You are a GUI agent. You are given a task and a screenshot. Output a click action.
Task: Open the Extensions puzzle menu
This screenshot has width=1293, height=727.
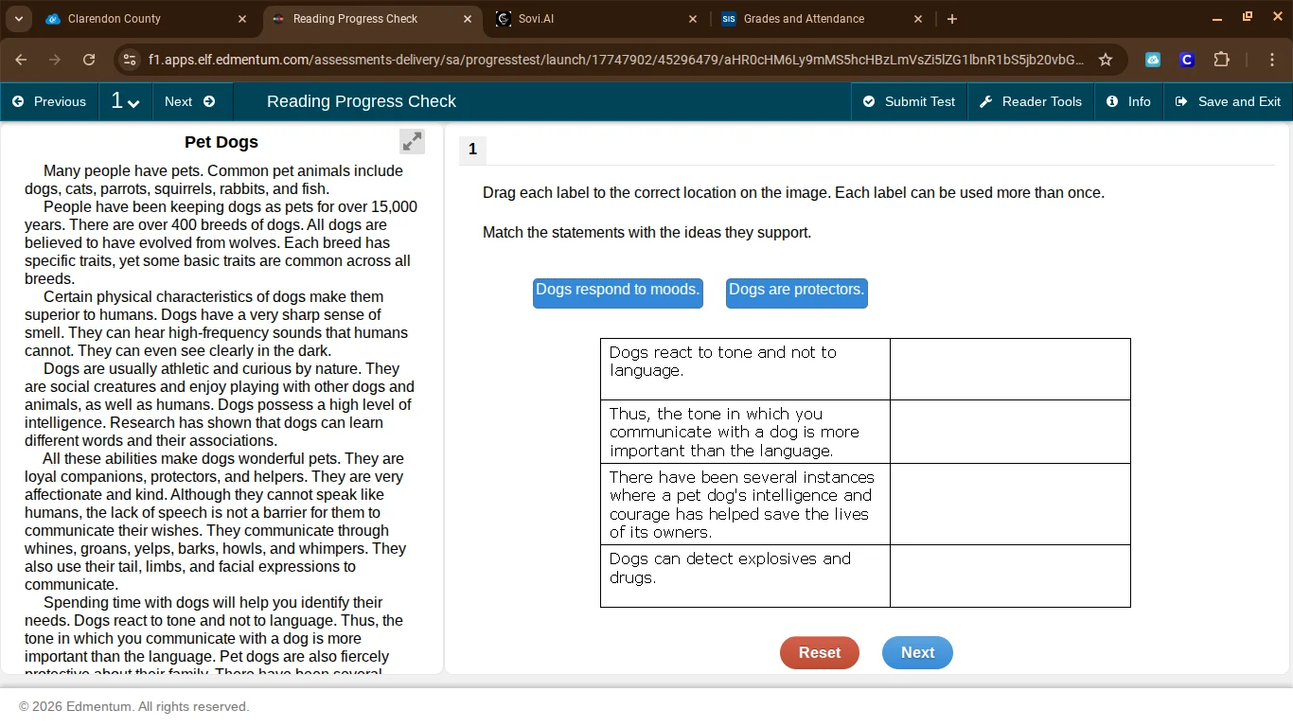coord(1221,60)
